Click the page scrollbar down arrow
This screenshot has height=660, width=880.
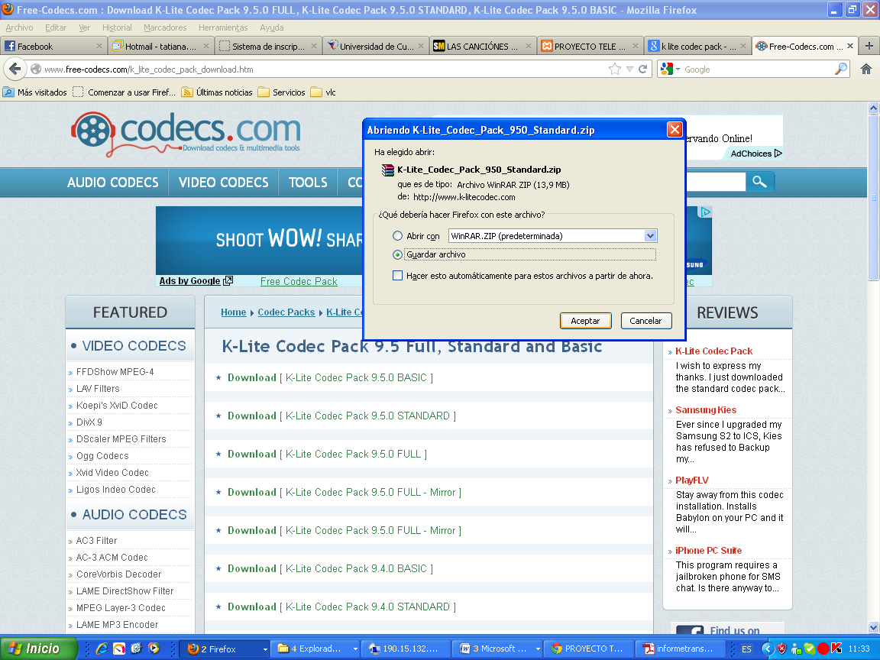point(873,627)
